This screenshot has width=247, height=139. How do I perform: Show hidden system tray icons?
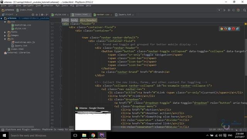point(207,136)
